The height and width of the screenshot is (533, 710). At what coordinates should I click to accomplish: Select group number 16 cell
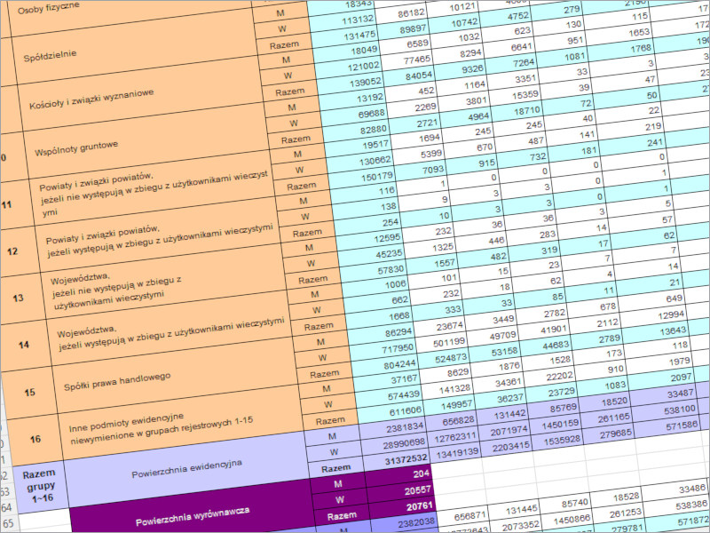click(x=35, y=439)
